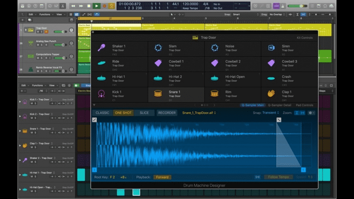Toggle the Follow Tempo button
Screen dimensions: 354x199
click(x=278, y=177)
